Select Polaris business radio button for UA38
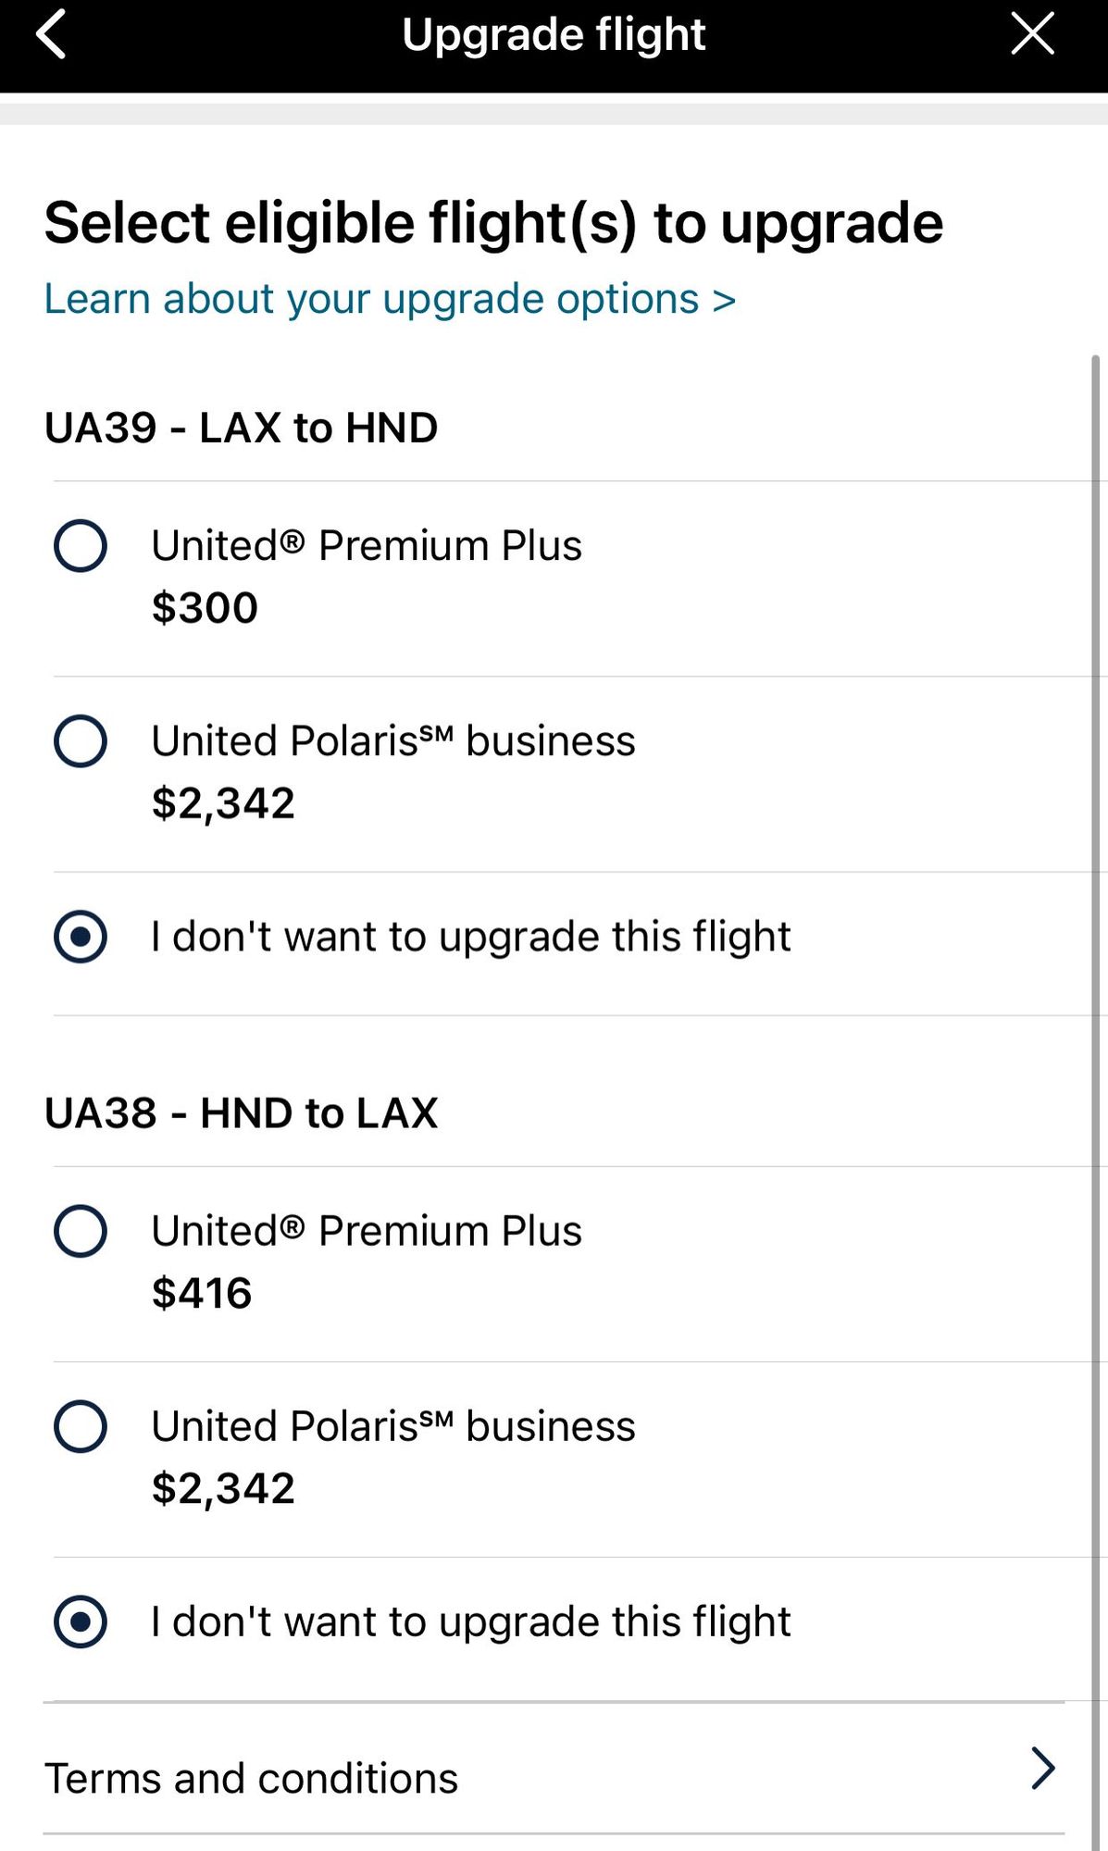The width and height of the screenshot is (1108, 1851). (81, 1426)
